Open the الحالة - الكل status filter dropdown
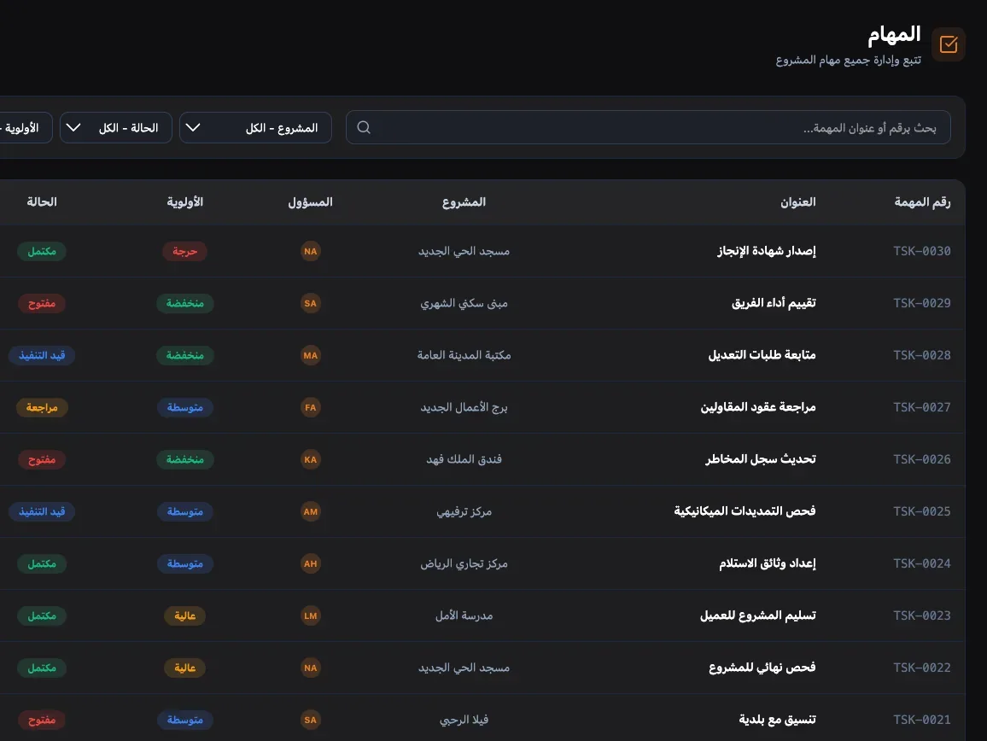 click(116, 128)
